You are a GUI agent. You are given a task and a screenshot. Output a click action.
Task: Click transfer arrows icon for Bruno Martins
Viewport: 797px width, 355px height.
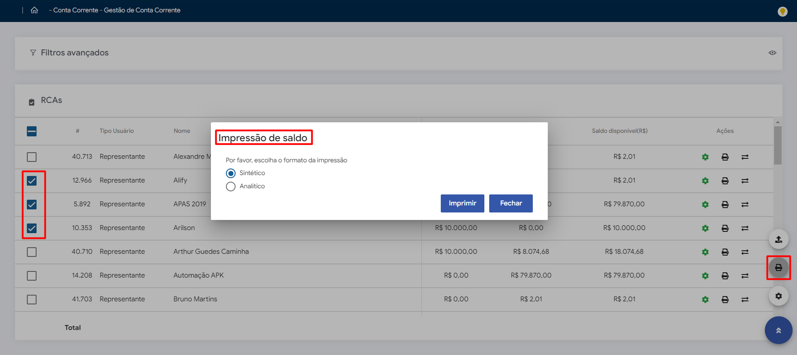745,300
